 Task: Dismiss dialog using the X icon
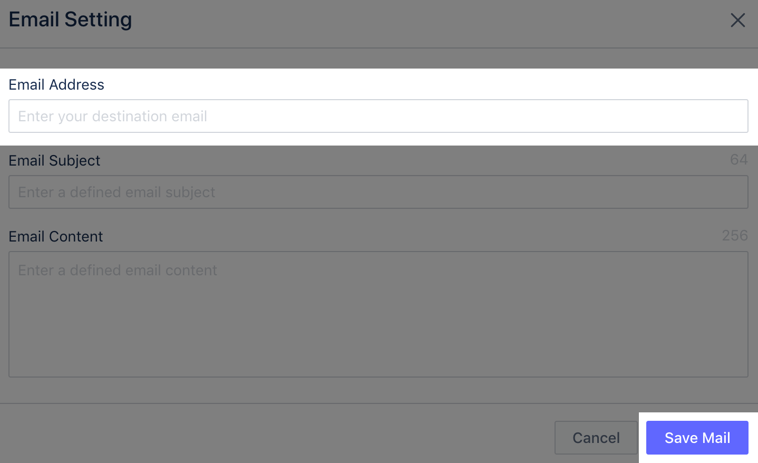pyautogui.click(x=737, y=20)
